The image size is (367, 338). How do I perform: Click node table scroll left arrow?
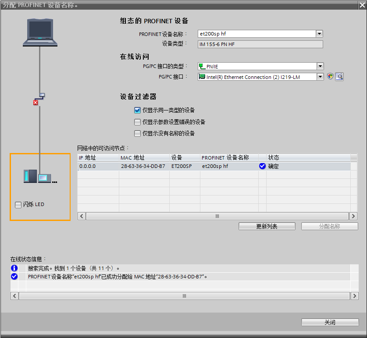click(82, 216)
